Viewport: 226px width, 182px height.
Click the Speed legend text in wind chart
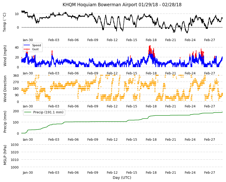37,45
